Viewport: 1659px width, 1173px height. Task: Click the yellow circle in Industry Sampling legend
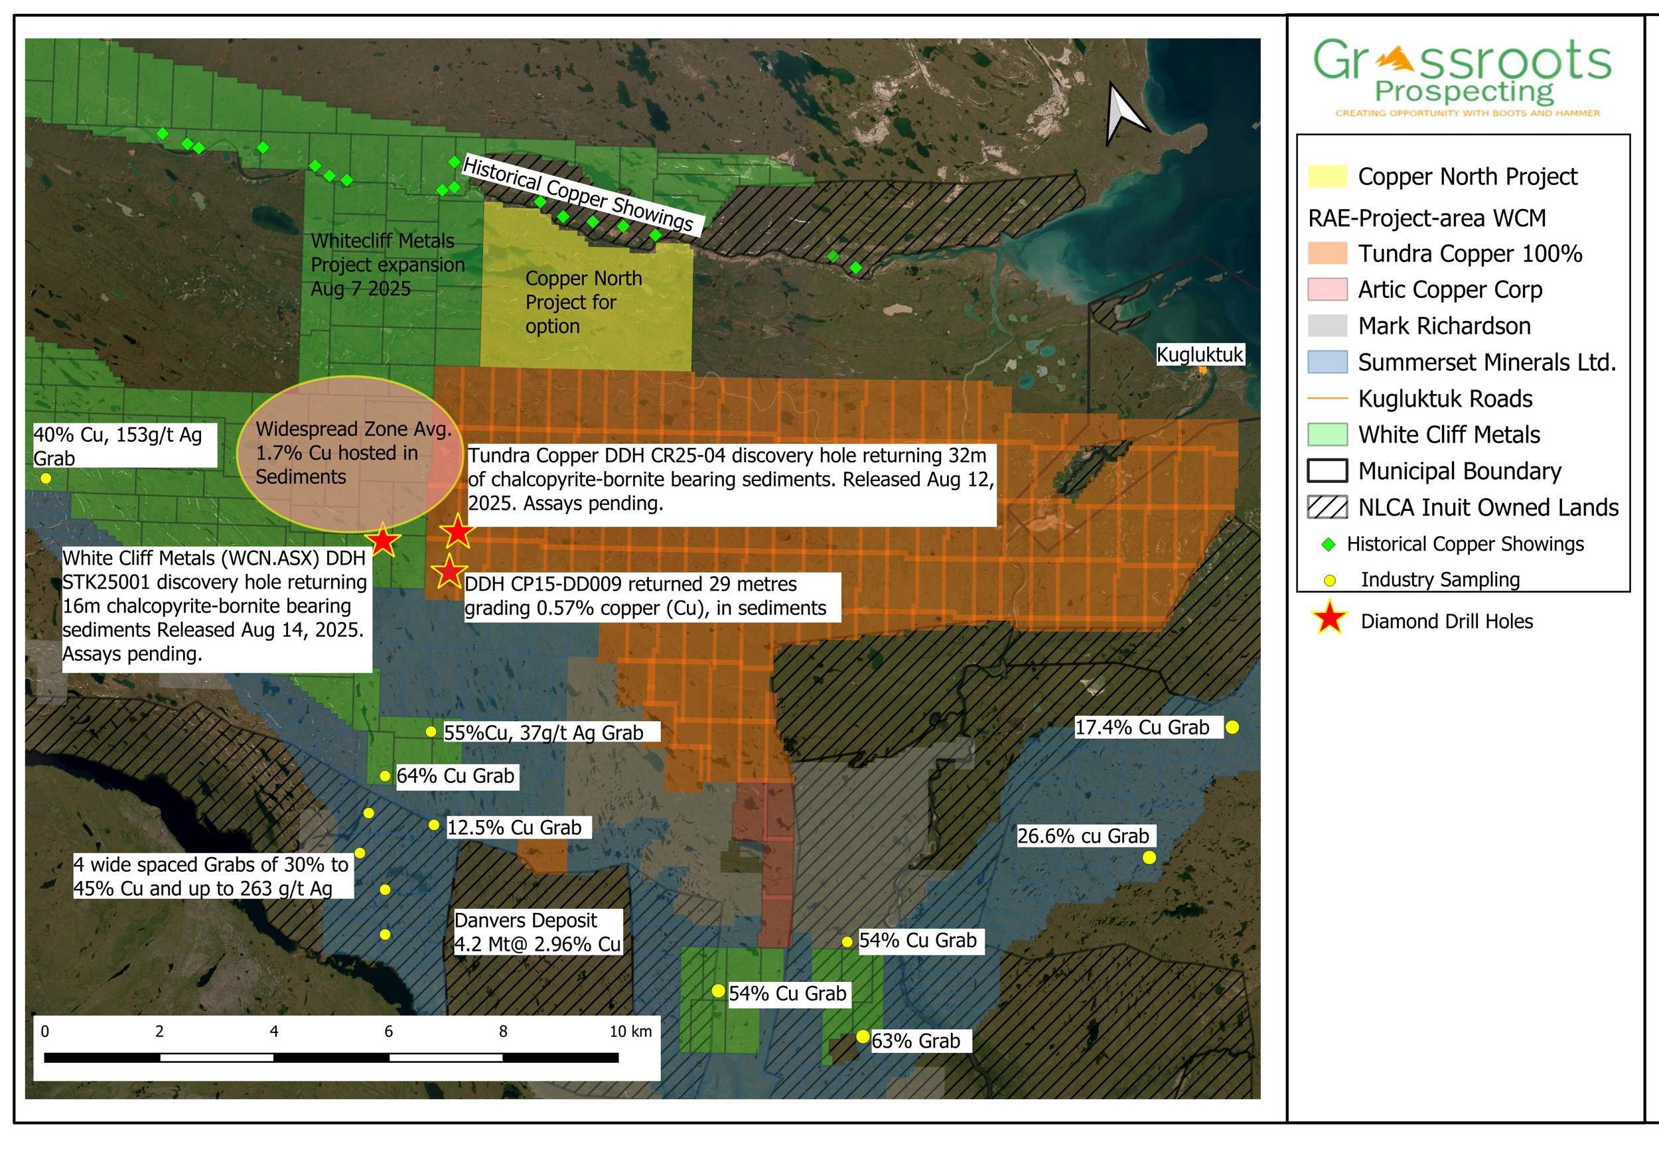click(x=1329, y=581)
